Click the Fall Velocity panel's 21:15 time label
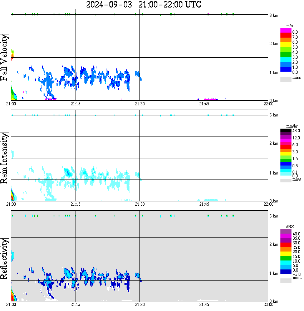 click(75, 104)
